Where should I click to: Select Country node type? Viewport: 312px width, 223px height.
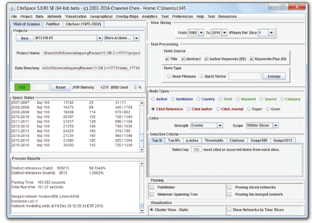pos(198,99)
